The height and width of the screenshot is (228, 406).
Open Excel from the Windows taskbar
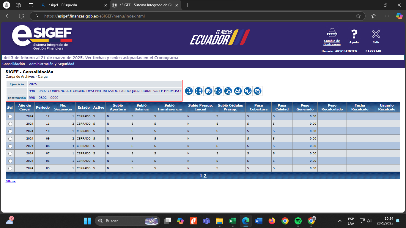coord(232,221)
